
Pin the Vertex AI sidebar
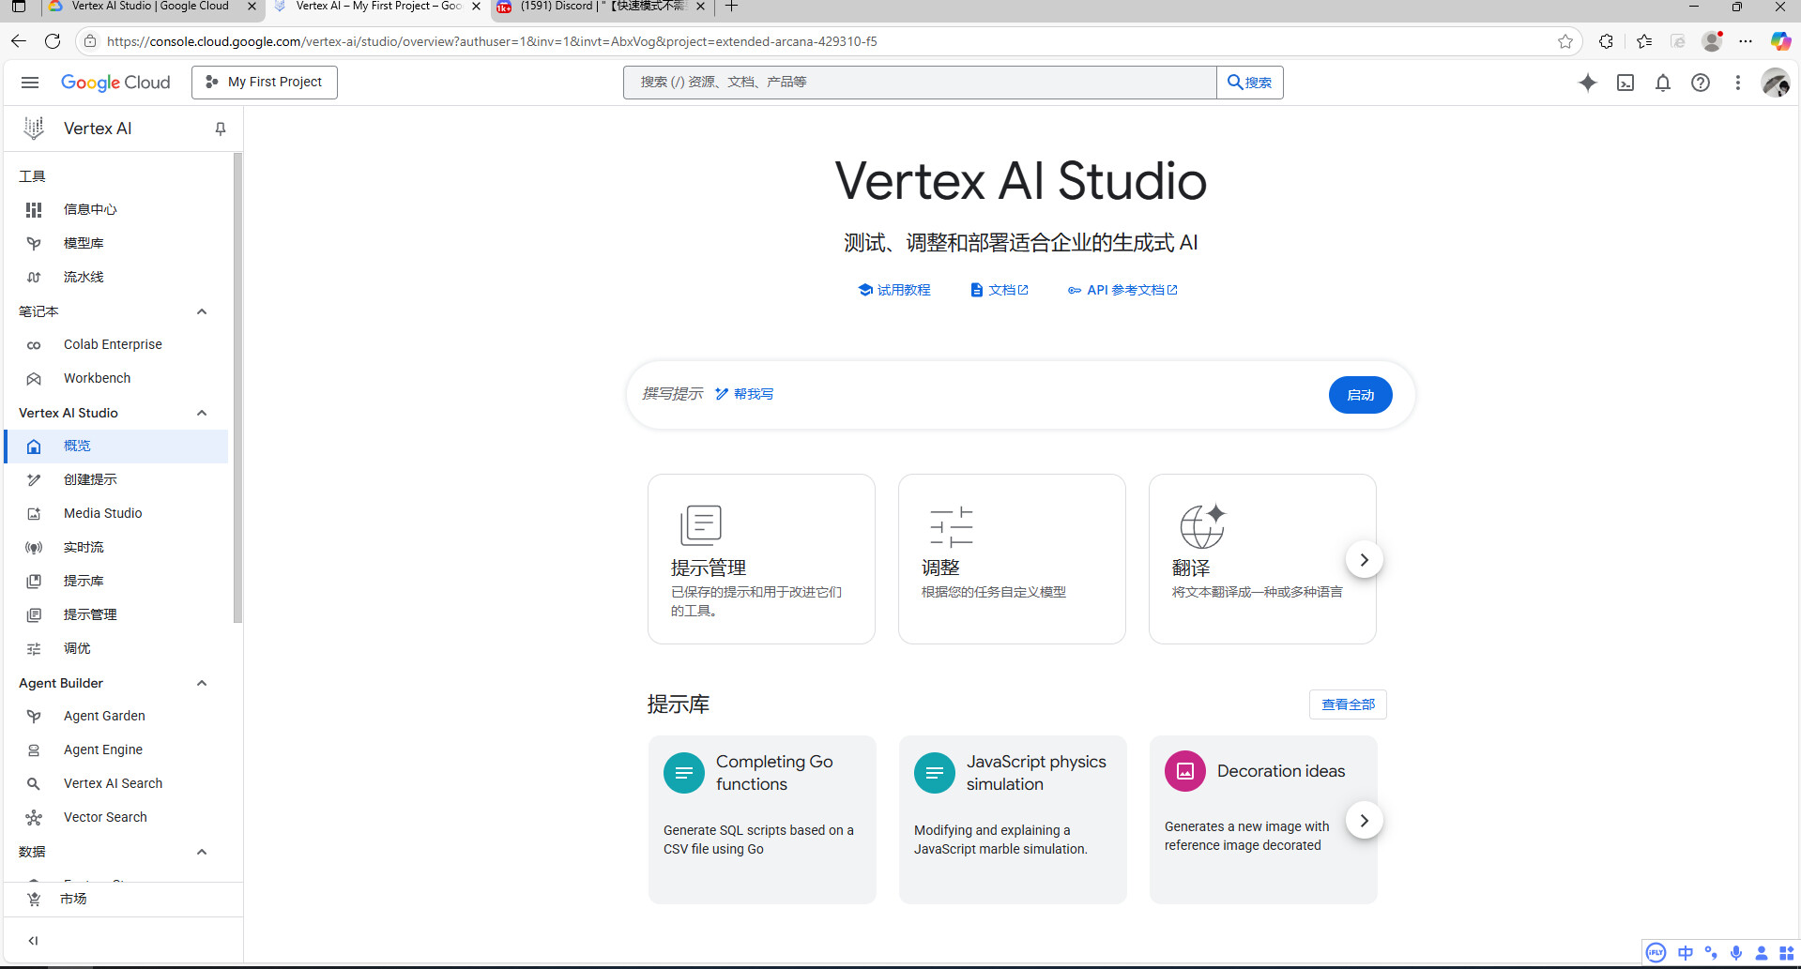[221, 129]
